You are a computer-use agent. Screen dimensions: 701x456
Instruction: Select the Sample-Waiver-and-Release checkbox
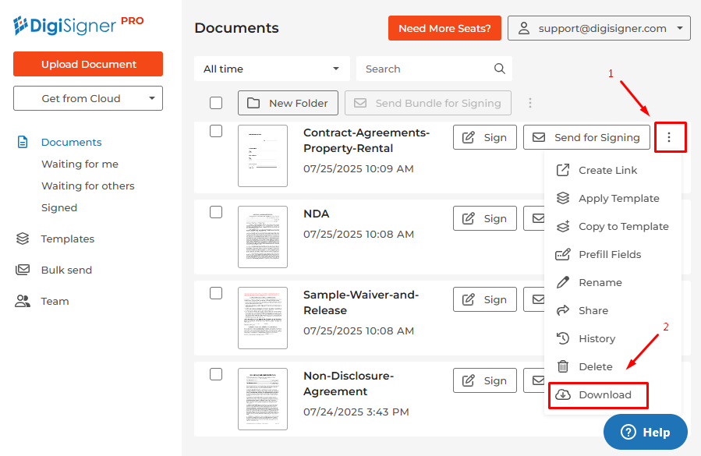[216, 293]
